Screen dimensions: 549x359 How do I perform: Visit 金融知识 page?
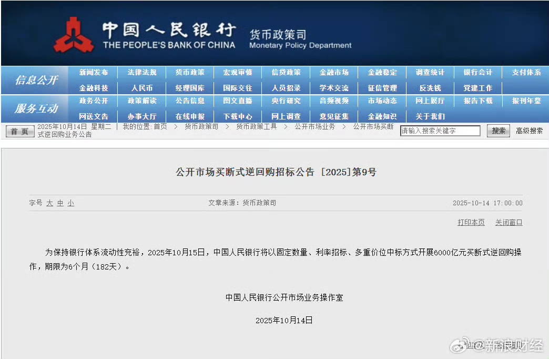[382, 116]
